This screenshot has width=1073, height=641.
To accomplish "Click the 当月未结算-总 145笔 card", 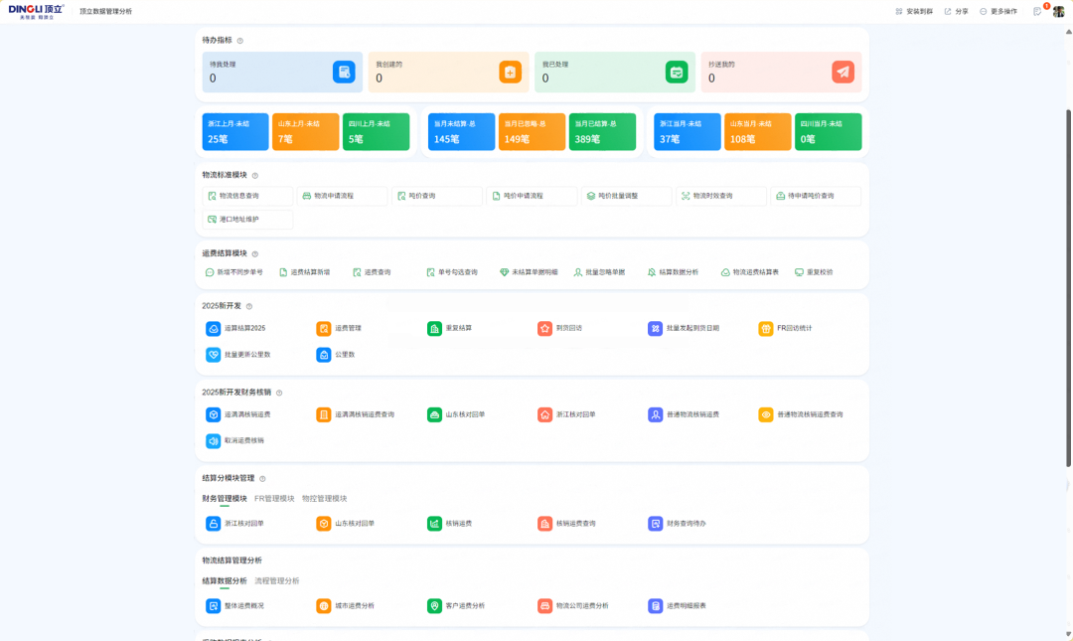I will click(x=461, y=131).
